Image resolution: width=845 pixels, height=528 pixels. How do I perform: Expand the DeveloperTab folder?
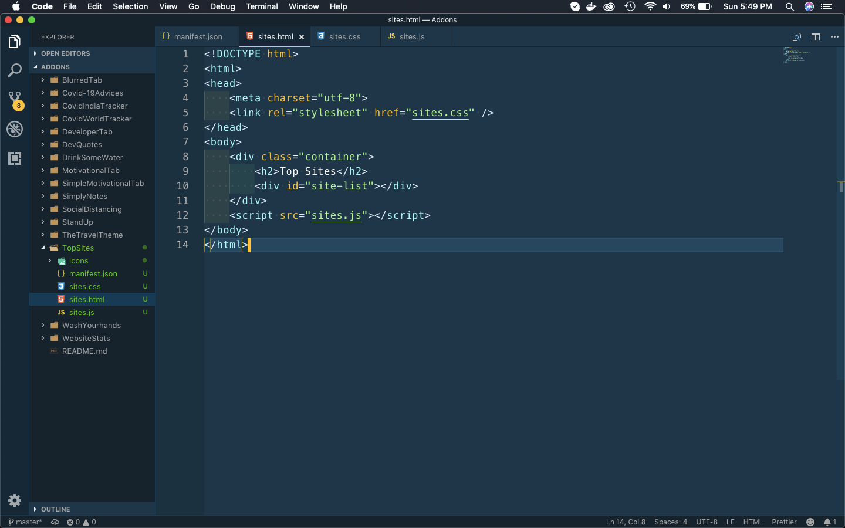92,131
